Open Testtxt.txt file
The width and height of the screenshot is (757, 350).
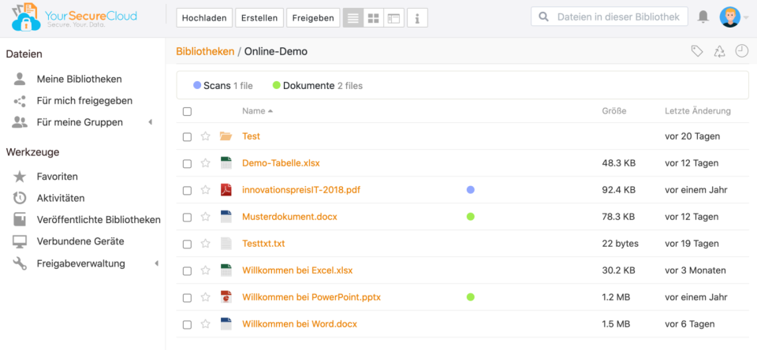[263, 244]
